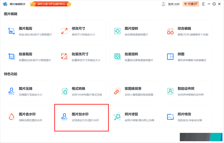This screenshot has height=143, width=224.
Task: Click the 拼图 collage layout icon
Action: pos(170,57)
